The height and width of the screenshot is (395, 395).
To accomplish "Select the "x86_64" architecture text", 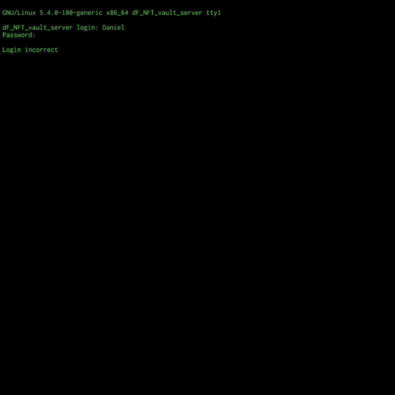I will pyautogui.click(x=117, y=13).
